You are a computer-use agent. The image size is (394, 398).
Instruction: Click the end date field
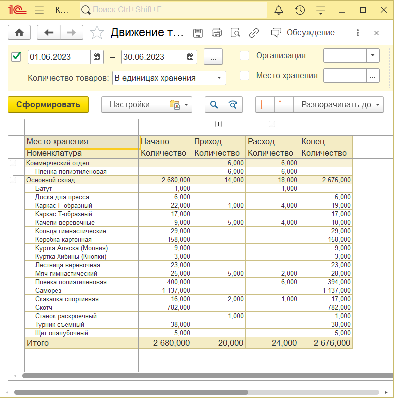pos(153,57)
